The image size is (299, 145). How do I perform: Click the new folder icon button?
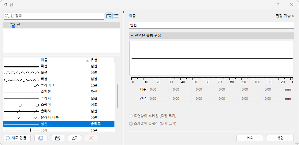coord(58,138)
